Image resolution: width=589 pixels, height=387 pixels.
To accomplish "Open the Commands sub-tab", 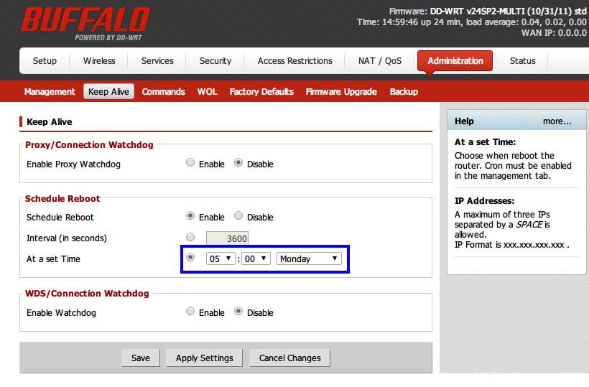I will point(163,92).
